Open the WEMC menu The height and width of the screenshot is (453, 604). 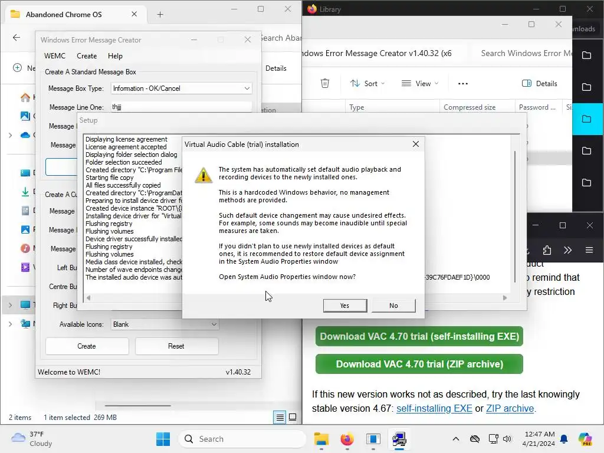(x=55, y=56)
